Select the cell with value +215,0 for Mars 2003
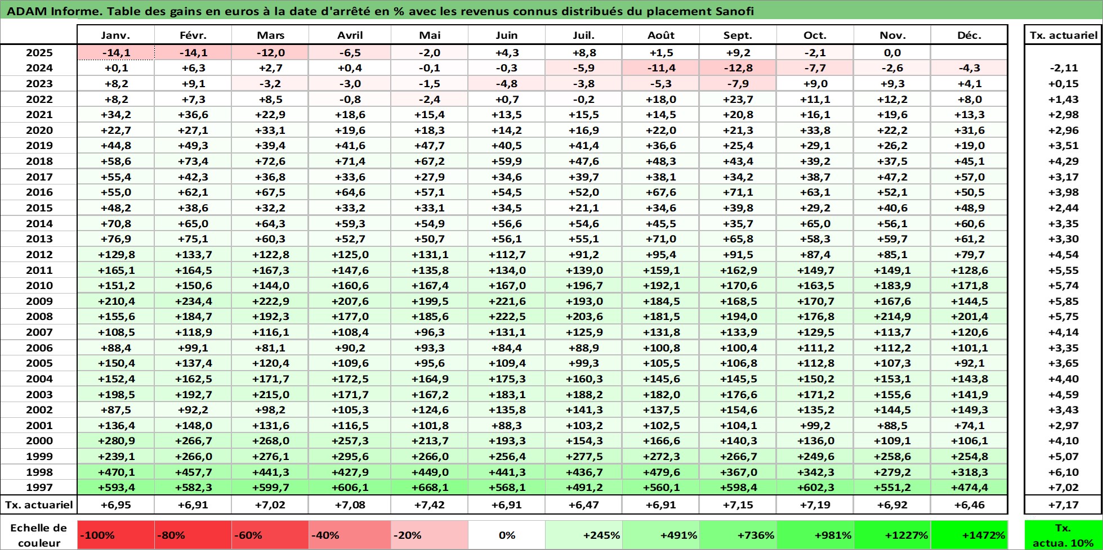The height and width of the screenshot is (550, 1103). 270,395
